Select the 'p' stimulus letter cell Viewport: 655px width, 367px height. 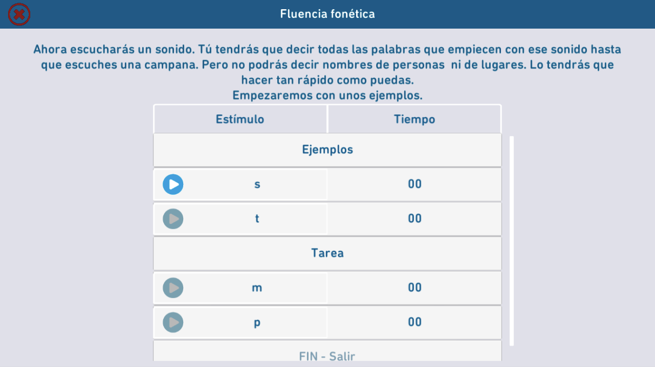pyautogui.click(x=257, y=323)
